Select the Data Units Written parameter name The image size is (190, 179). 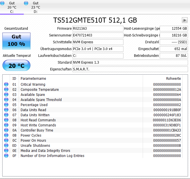coord(35,115)
